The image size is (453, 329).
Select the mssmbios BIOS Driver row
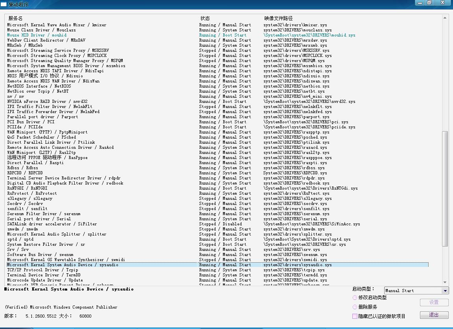click(217, 66)
